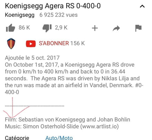
Task: Open the Koenigsegg shield channel avatar
Action: coord(11,44)
